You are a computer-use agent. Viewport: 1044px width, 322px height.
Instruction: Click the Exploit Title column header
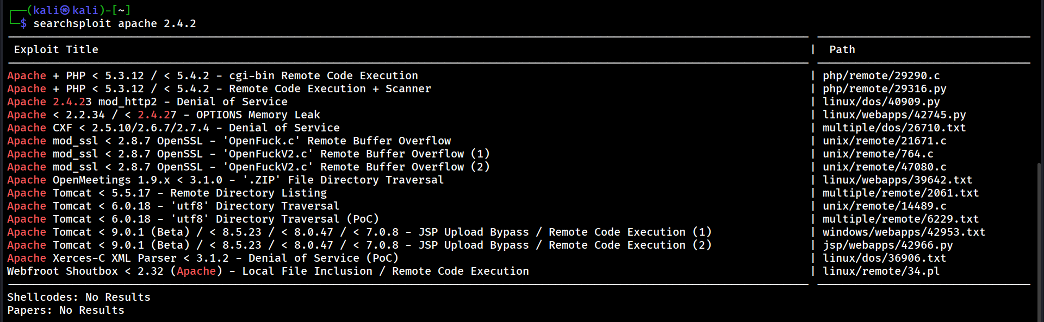(56, 50)
